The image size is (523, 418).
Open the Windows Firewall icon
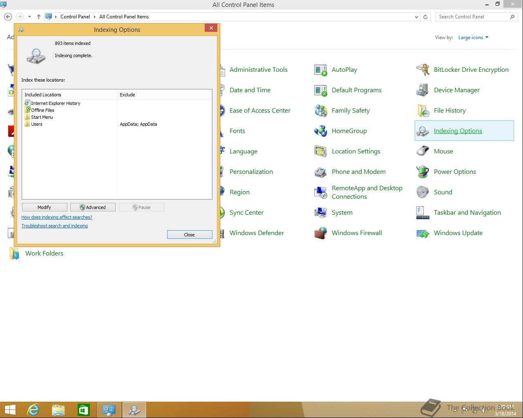(x=321, y=233)
